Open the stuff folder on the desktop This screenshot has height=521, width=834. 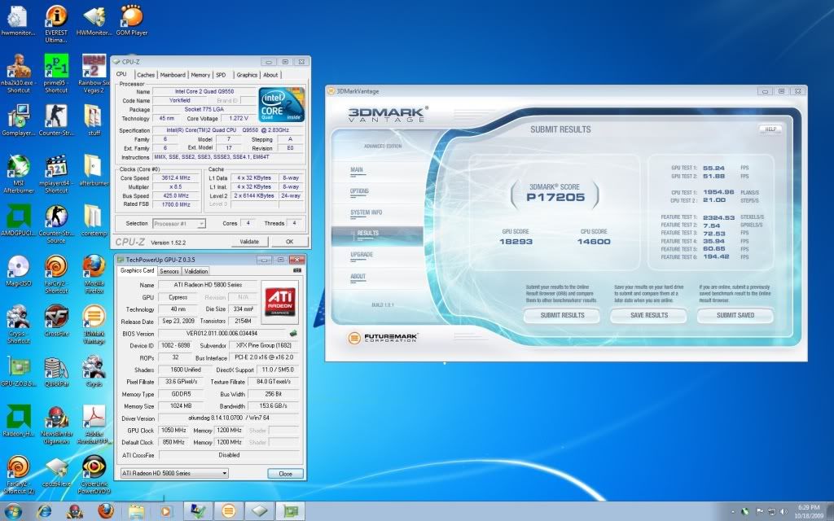tap(94, 120)
